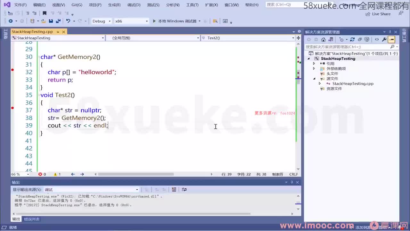Screen dimensions: 410x231
Task: Open the Test2() member dropdown
Action: point(248,38)
